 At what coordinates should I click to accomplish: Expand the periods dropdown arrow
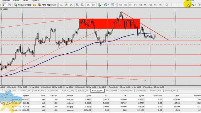pos(108,5)
